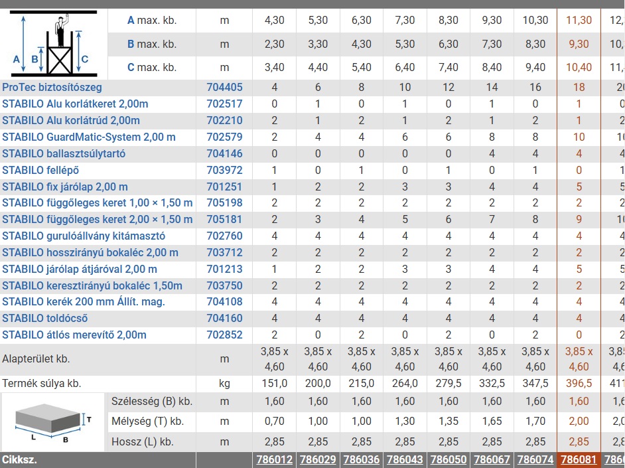
Task: Open product code 786043 in footer row
Action: coord(405,460)
